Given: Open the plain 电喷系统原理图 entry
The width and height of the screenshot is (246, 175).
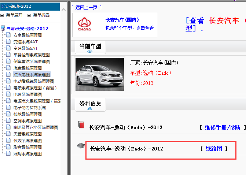Looking at the screenshot, I should click(27, 94).
